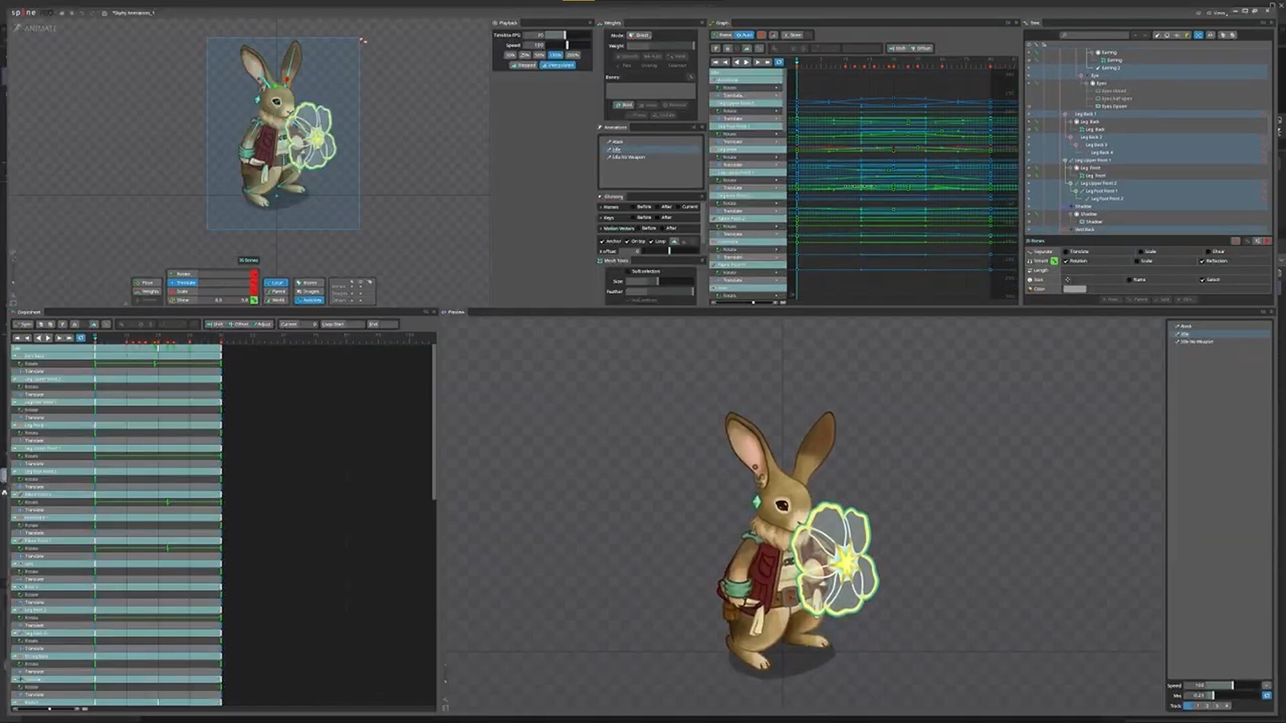Click the Stepped playback button
Image resolution: width=1286 pixels, height=723 pixels.
pyautogui.click(x=524, y=65)
